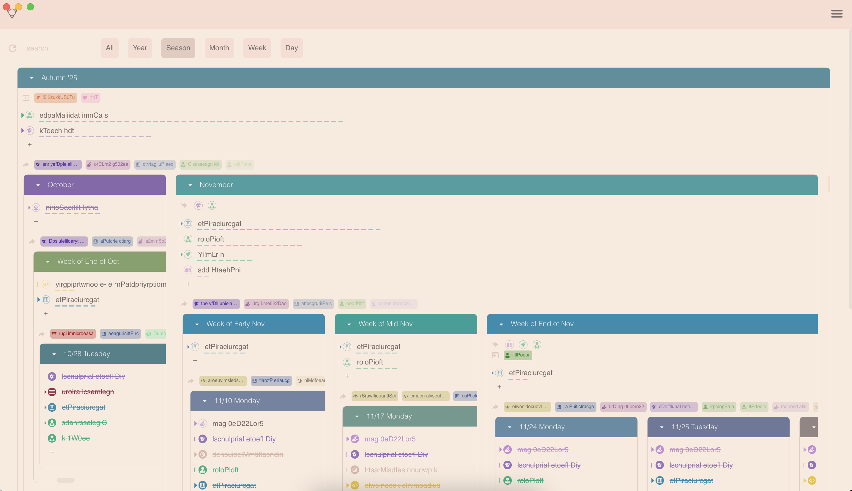Click the fitlPooor green tag

(x=517, y=355)
